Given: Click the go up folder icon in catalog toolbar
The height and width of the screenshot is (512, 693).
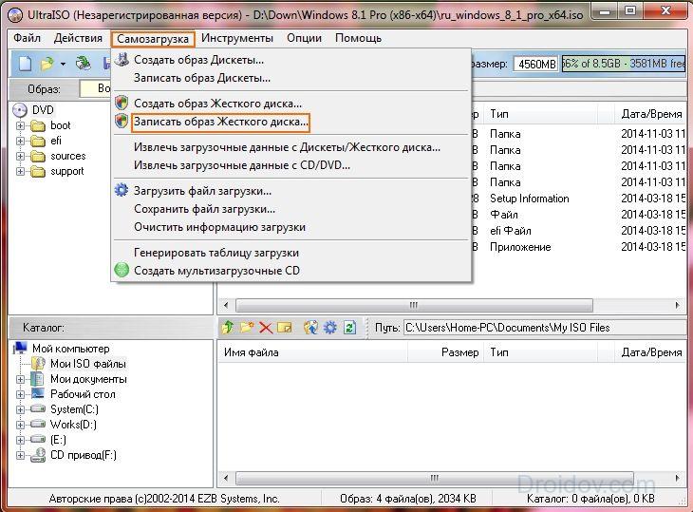Looking at the screenshot, I should coord(228,328).
